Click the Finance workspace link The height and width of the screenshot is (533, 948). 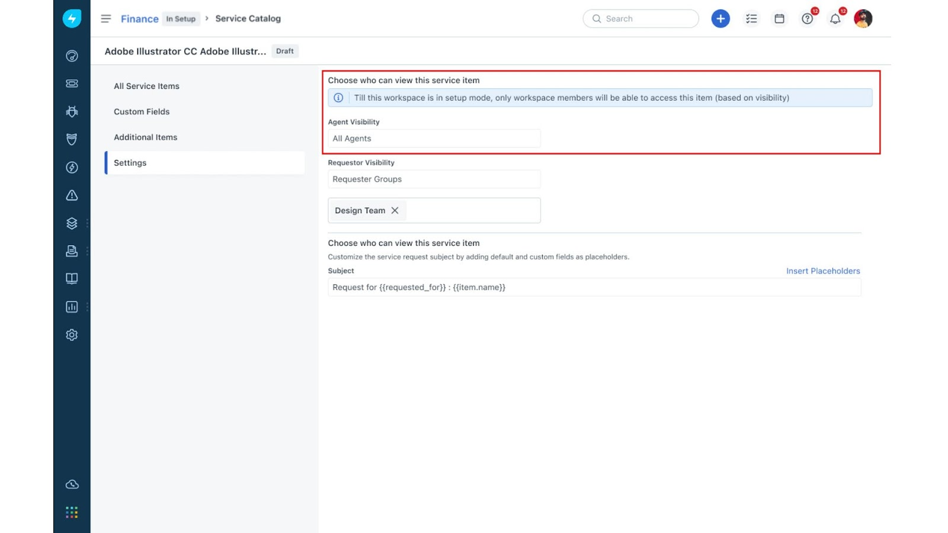point(140,19)
